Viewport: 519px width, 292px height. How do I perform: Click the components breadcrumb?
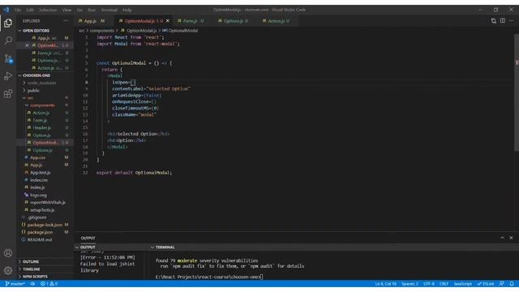point(101,31)
